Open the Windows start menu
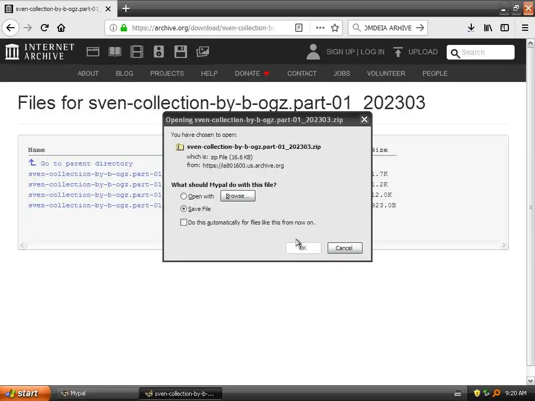The height and width of the screenshot is (401, 535). click(26, 393)
